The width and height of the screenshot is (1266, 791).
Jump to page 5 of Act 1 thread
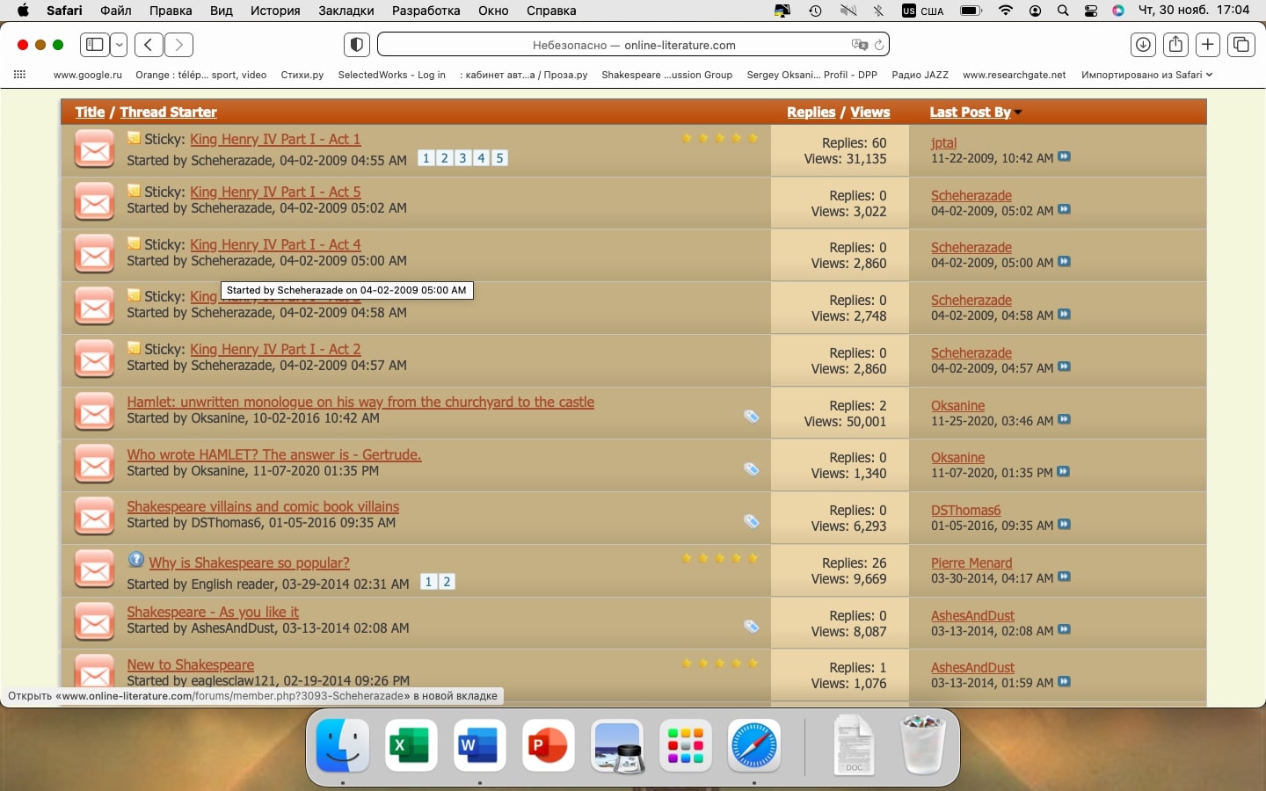click(499, 158)
